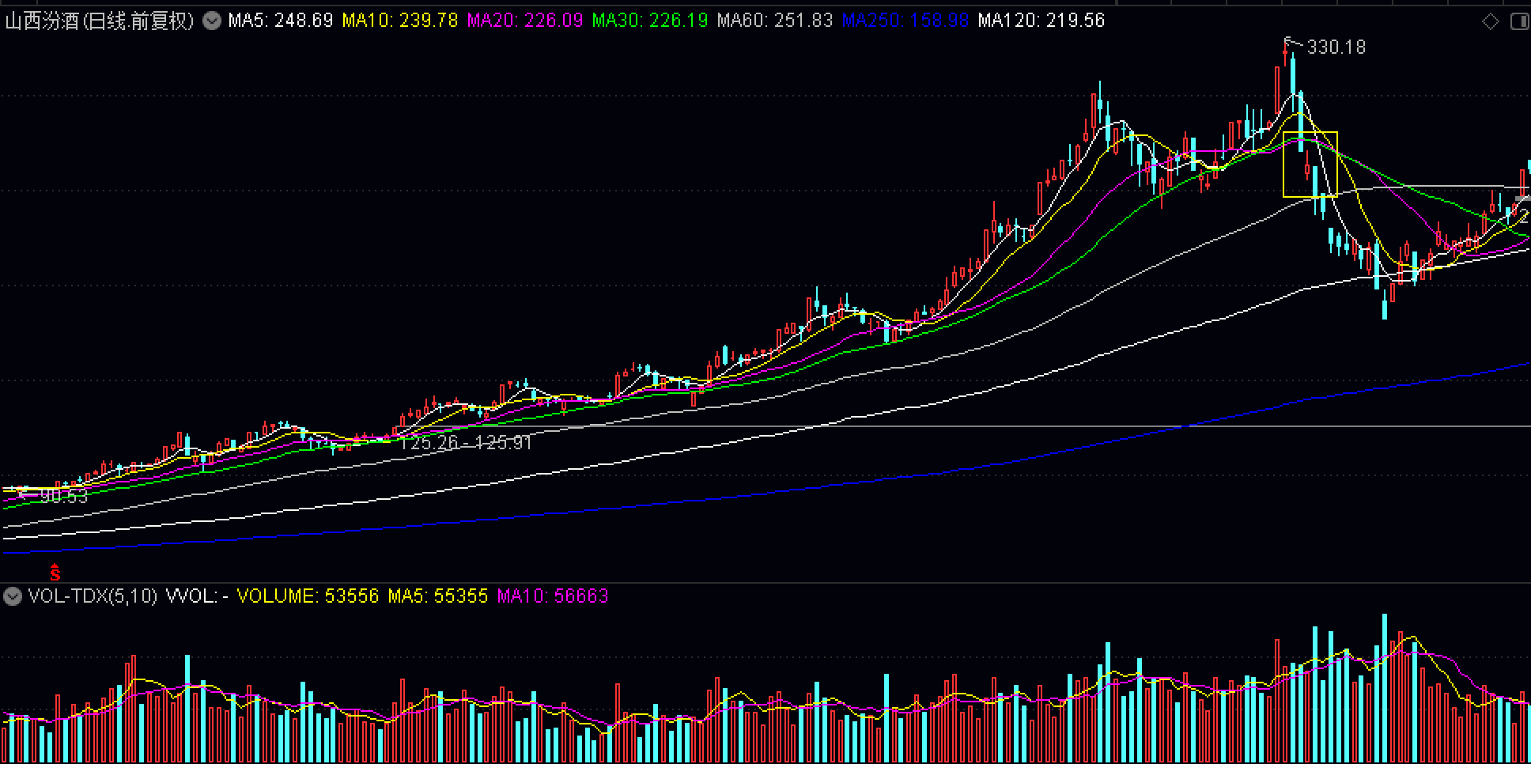Click the 330.18 high price label
The image size is (1531, 764).
(1336, 47)
